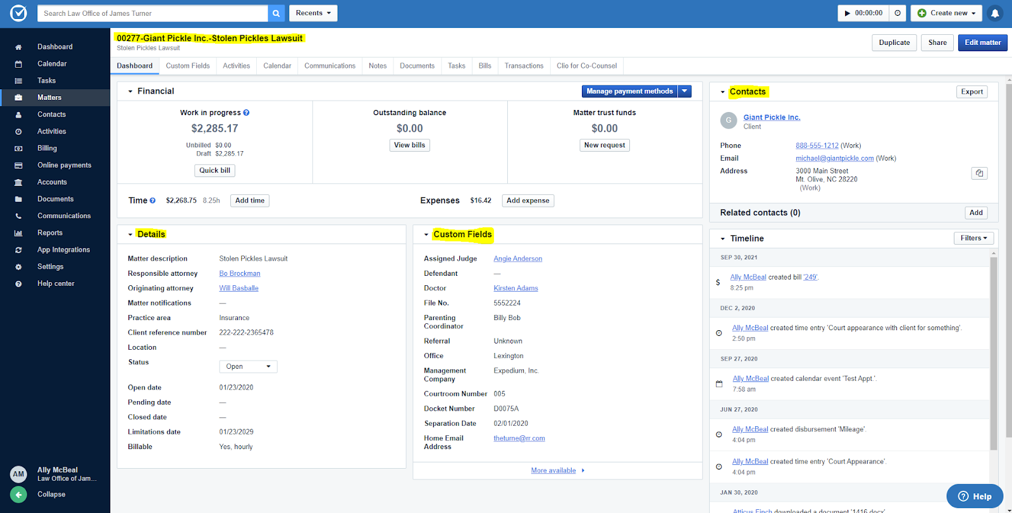Click the More available link
The height and width of the screenshot is (513, 1012).
[553, 471]
